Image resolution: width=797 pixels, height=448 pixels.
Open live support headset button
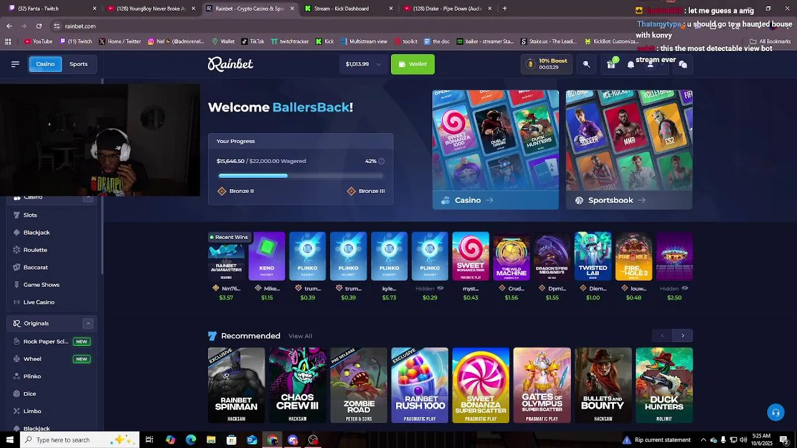click(776, 412)
